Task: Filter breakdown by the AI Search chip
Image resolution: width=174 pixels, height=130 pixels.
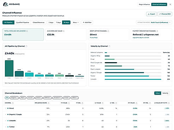Action: tap(57, 98)
